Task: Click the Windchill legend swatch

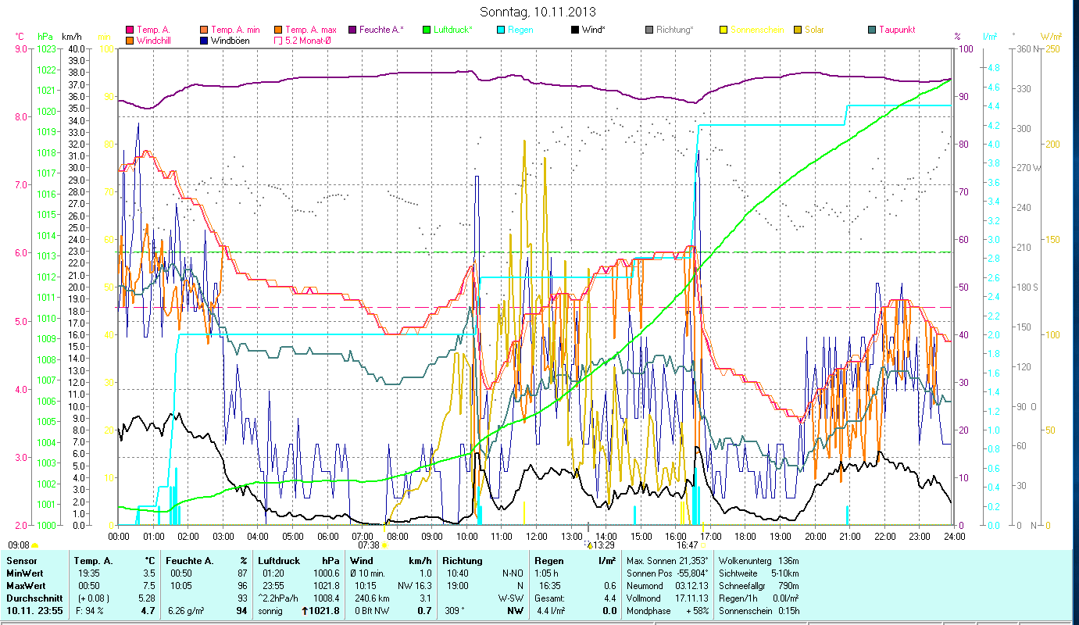Action: [130, 40]
